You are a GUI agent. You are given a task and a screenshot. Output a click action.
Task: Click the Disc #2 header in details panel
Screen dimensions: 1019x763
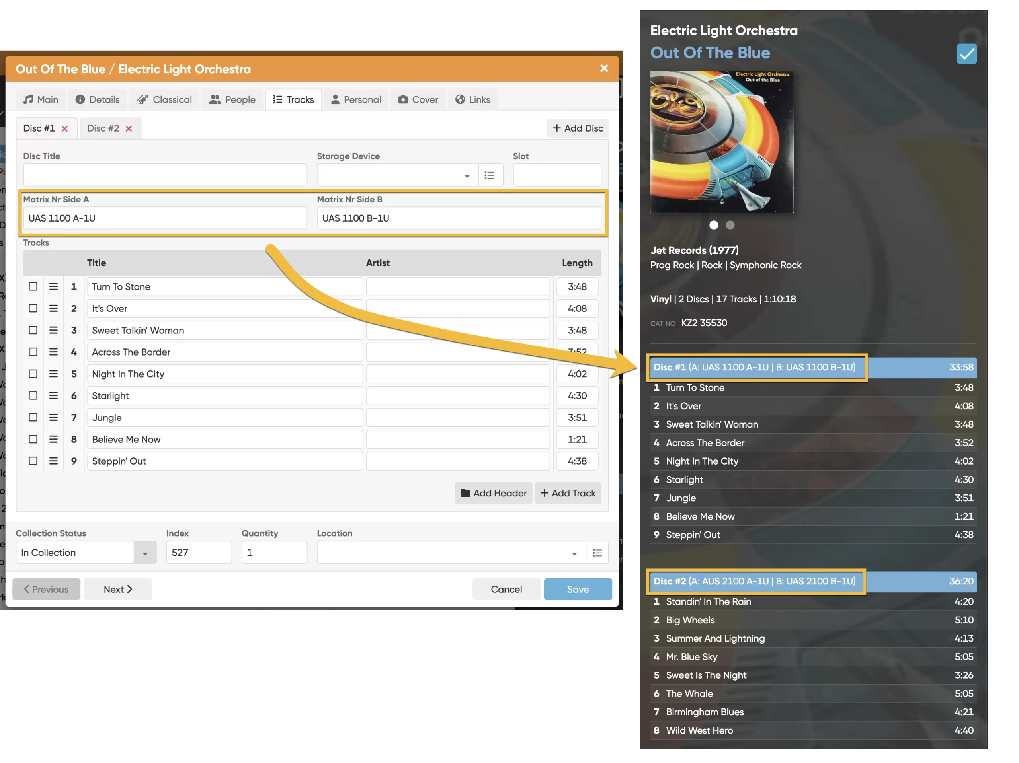click(x=813, y=581)
